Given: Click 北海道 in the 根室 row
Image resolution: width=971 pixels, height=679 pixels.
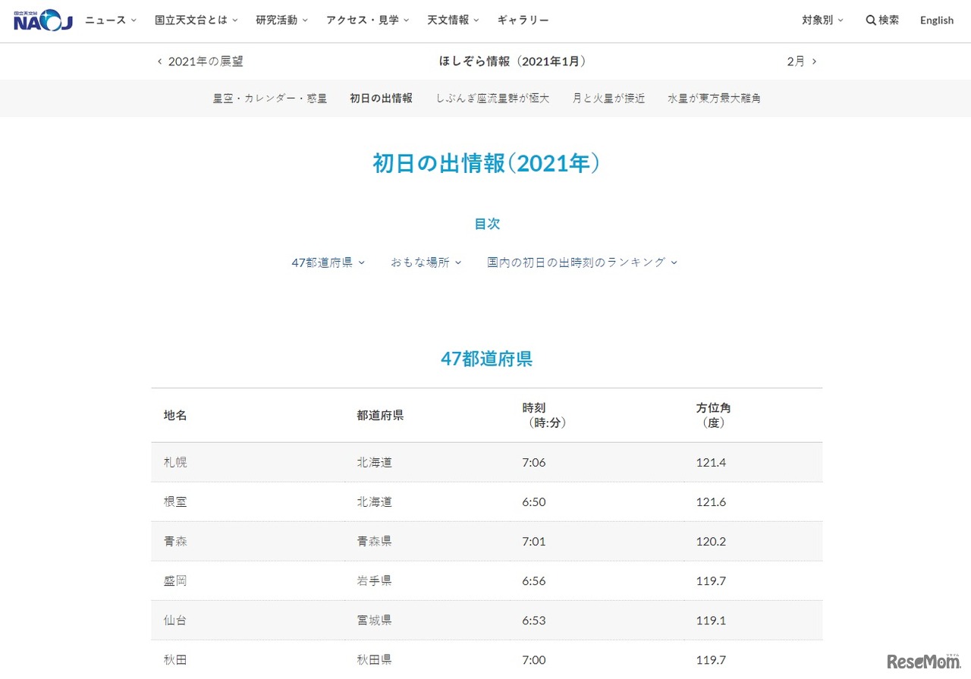Looking at the screenshot, I should click(375, 502).
